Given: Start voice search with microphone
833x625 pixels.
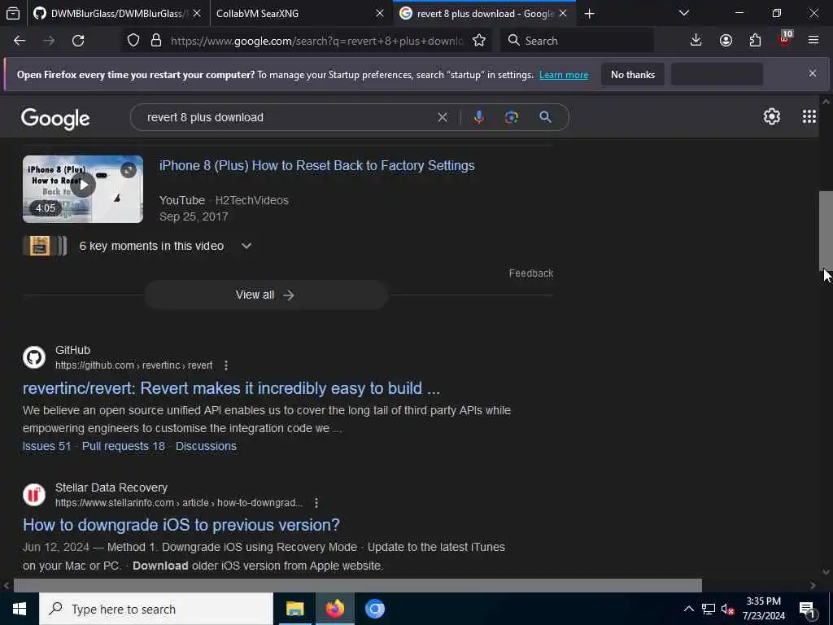Looking at the screenshot, I should tap(478, 117).
